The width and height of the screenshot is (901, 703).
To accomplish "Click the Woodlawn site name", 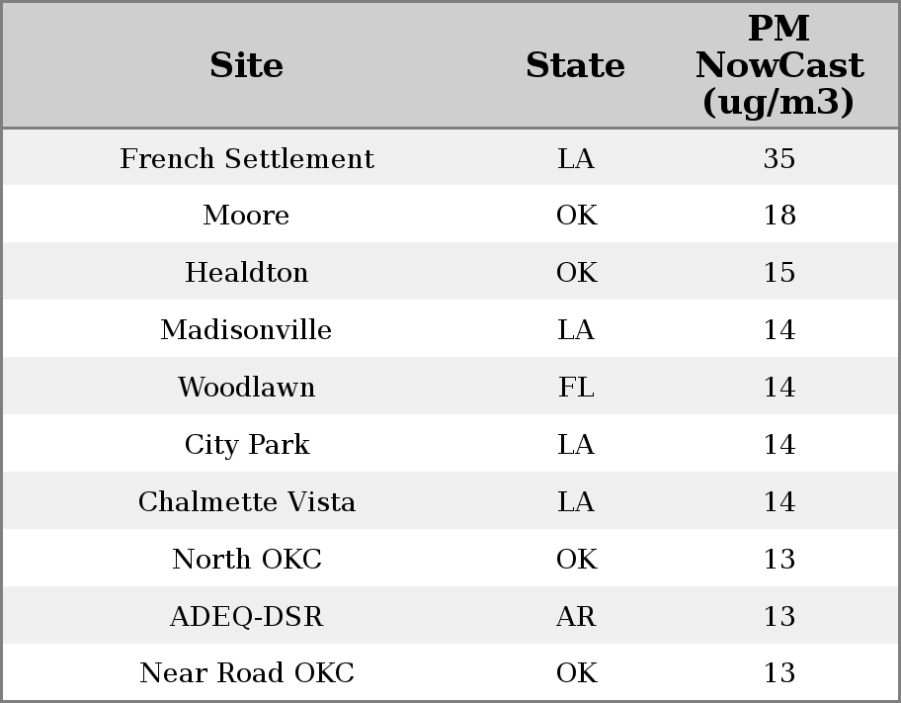I will [x=246, y=388].
